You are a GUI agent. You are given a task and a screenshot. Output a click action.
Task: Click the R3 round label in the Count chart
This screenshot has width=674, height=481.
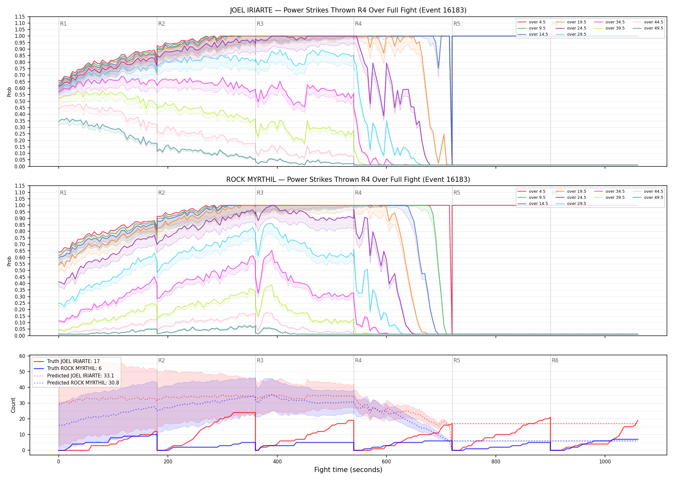[x=260, y=360]
